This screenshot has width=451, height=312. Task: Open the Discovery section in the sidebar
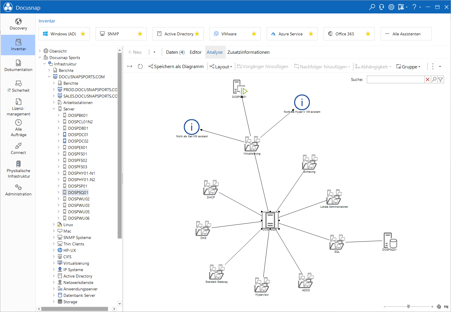[18, 24]
